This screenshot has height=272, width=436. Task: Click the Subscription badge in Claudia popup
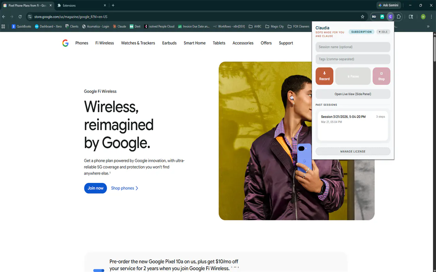pos(361,32)
